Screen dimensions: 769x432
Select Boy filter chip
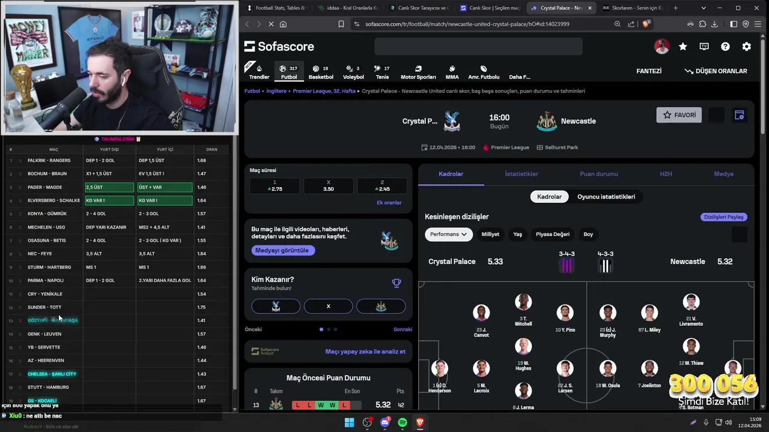coord(588,235)
